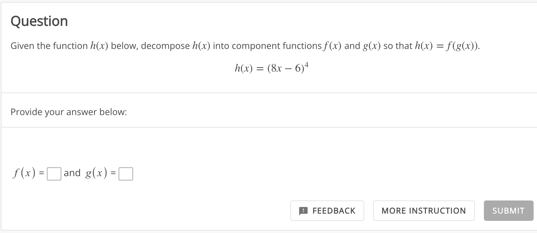This screenshot has height=233, width=537.
Task: Click the 'Provide your answer below:' text
Action: (69, 112)
